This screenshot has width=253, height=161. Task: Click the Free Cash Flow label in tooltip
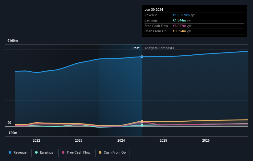(156, 26)
